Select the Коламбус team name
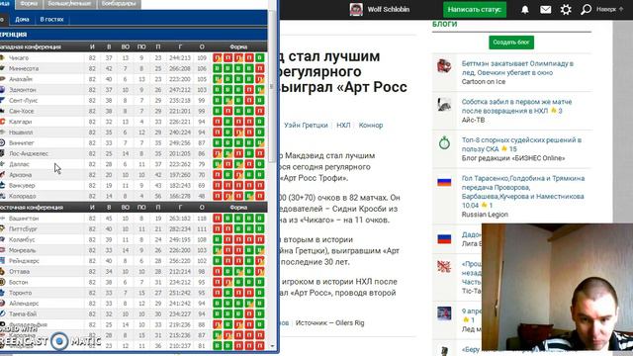This screenshot has height=356, width=633. (22, 239)
